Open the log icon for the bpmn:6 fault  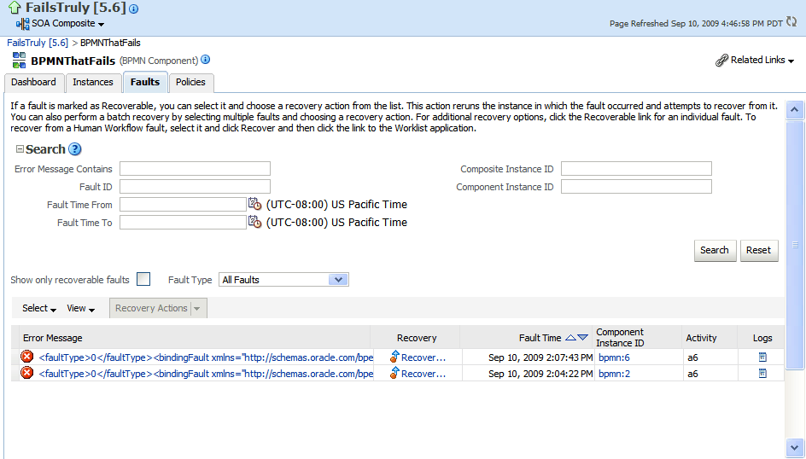click(762, 357)
